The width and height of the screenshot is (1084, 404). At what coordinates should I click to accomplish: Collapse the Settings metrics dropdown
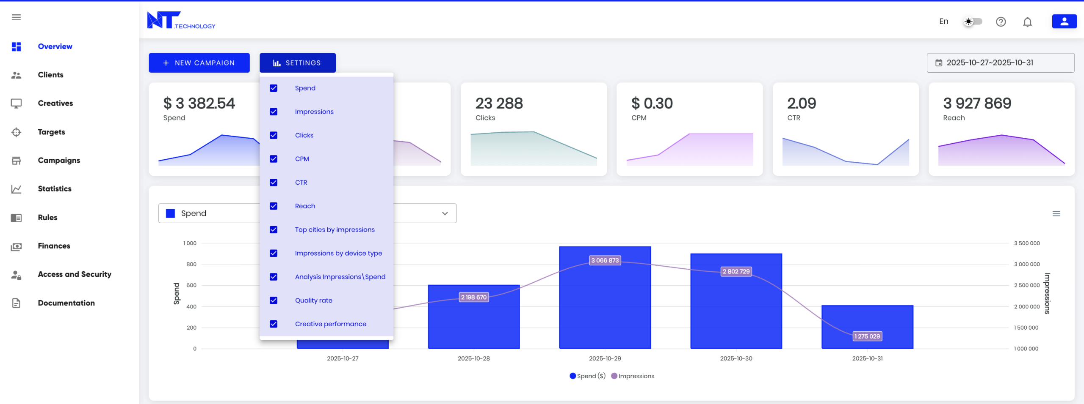[x=298, y=63]
